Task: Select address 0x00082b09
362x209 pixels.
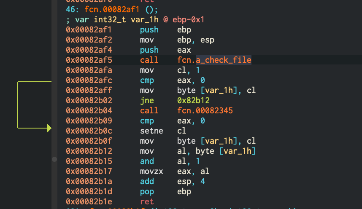Action: (89, 121)
